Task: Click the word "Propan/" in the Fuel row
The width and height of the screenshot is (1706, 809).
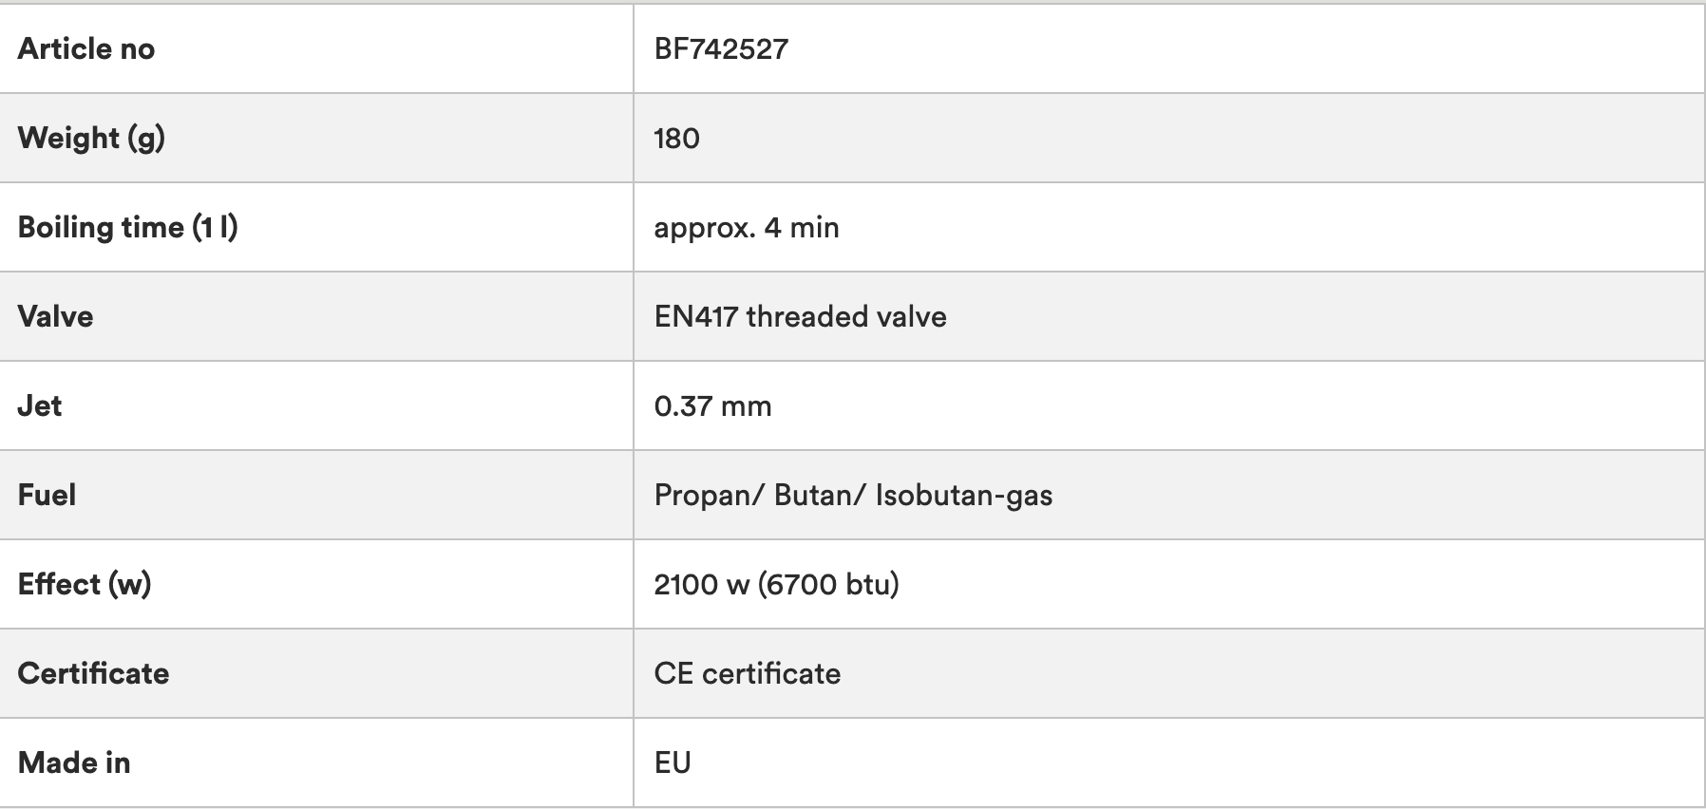Action: [x=708, y=496]
